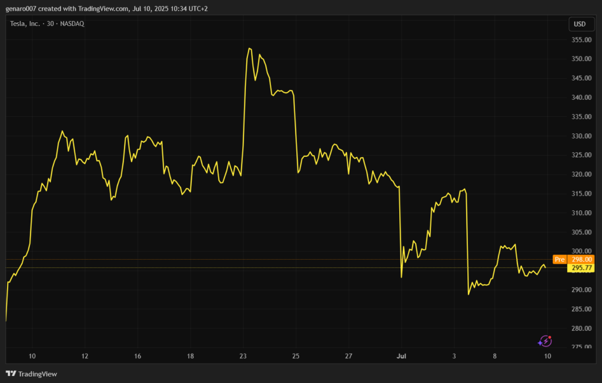Screen dimensions: 602x383
Task: Open the USD currency selector
Action: 579,24
